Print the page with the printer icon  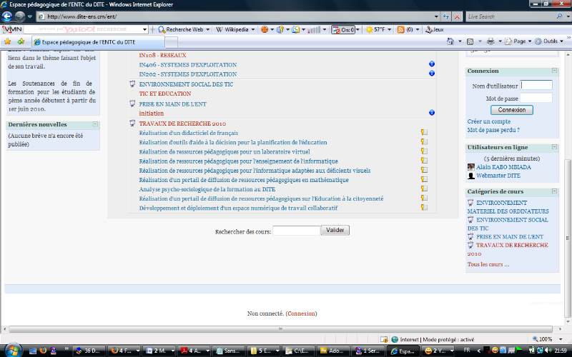490,41
